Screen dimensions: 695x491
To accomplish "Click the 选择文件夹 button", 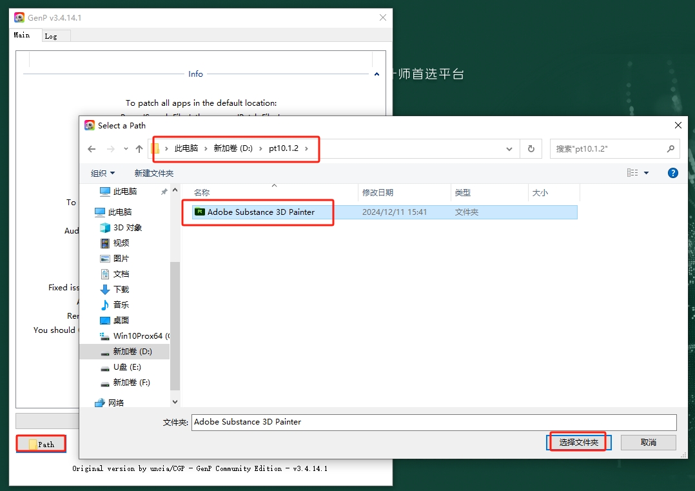I will click(x=578, y=443).
